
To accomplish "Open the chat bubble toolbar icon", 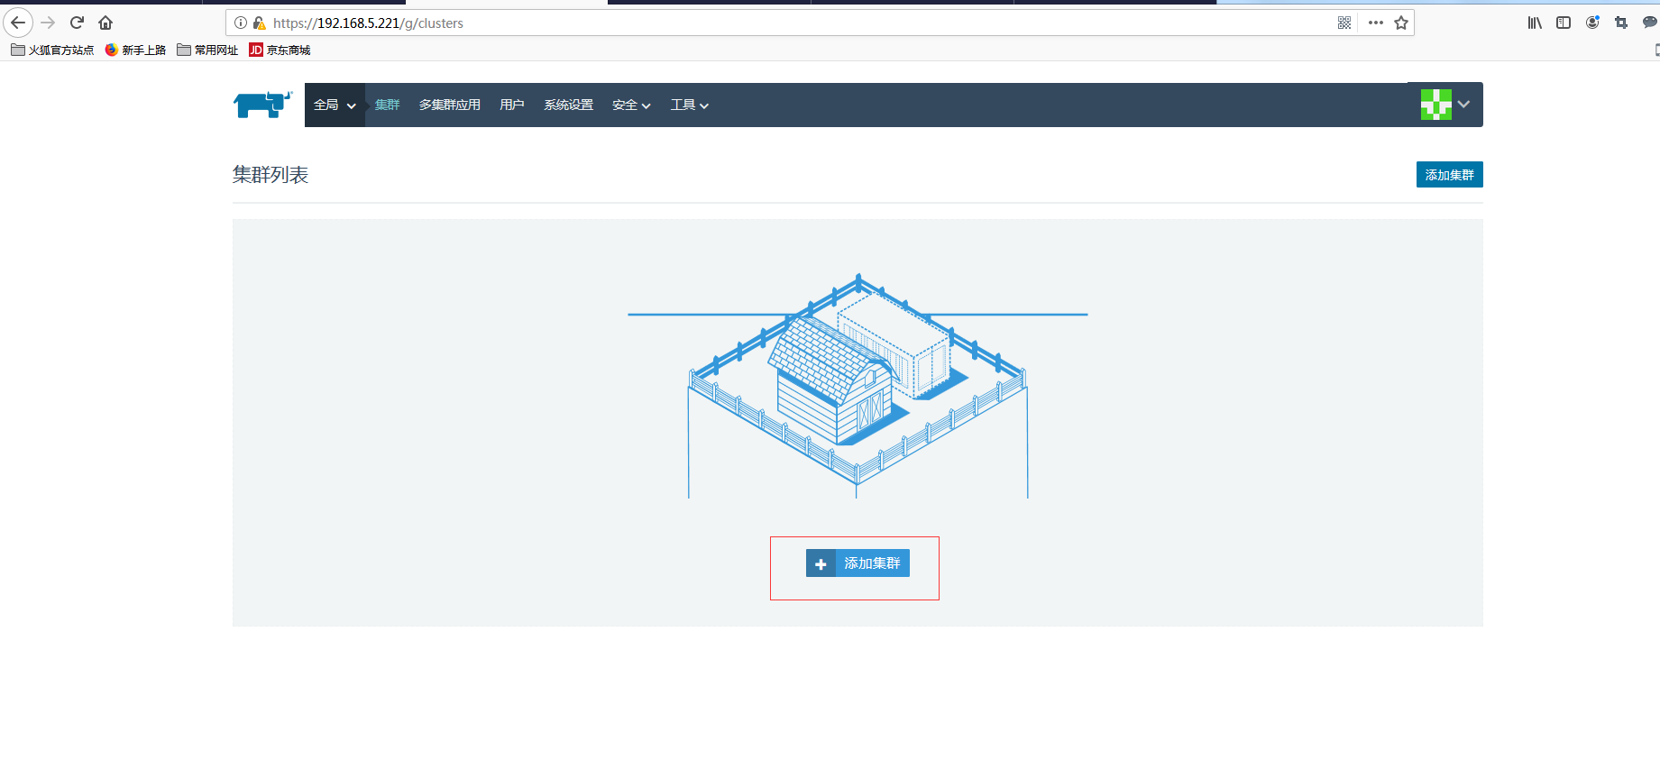I will point(1650,23).
